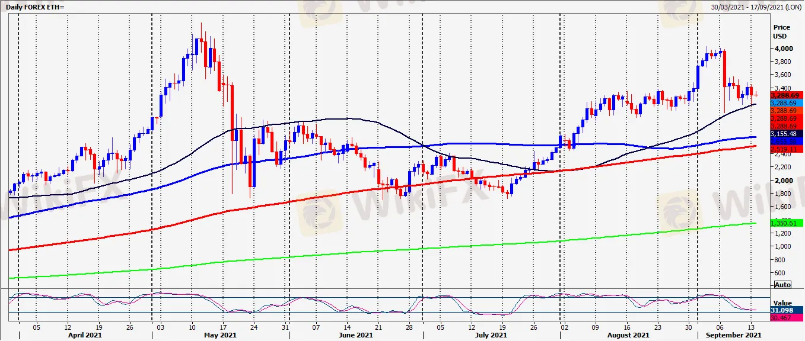Click the 02 date tick in August
Image resolution: width=805 pixels, height=341 pixels.
click(x=564, y=327)
